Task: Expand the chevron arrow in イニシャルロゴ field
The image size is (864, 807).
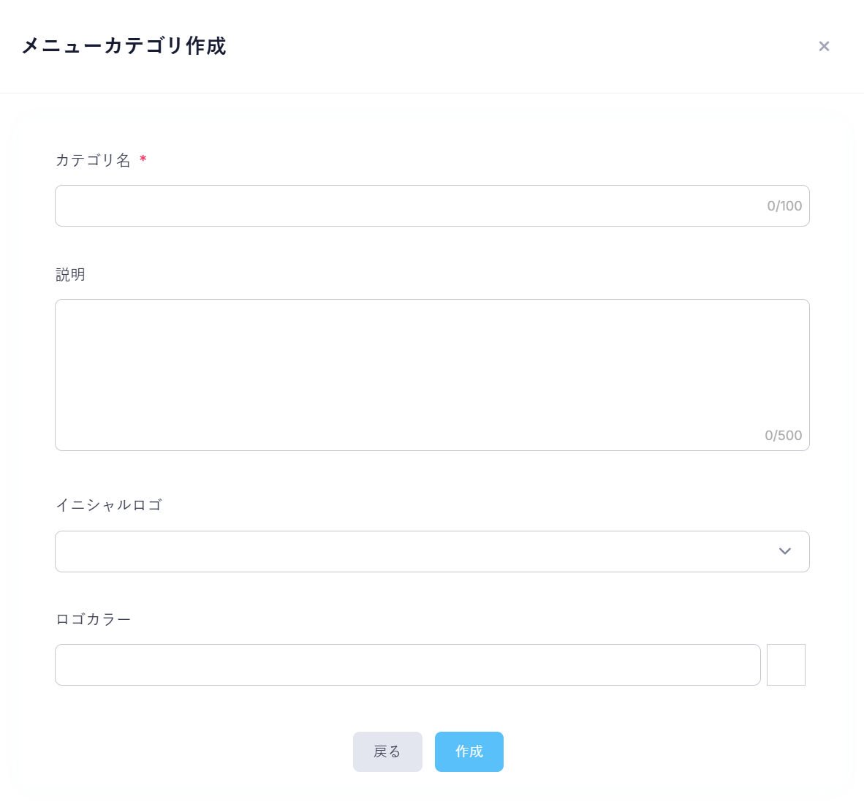Action: click(x=784, y=551)
